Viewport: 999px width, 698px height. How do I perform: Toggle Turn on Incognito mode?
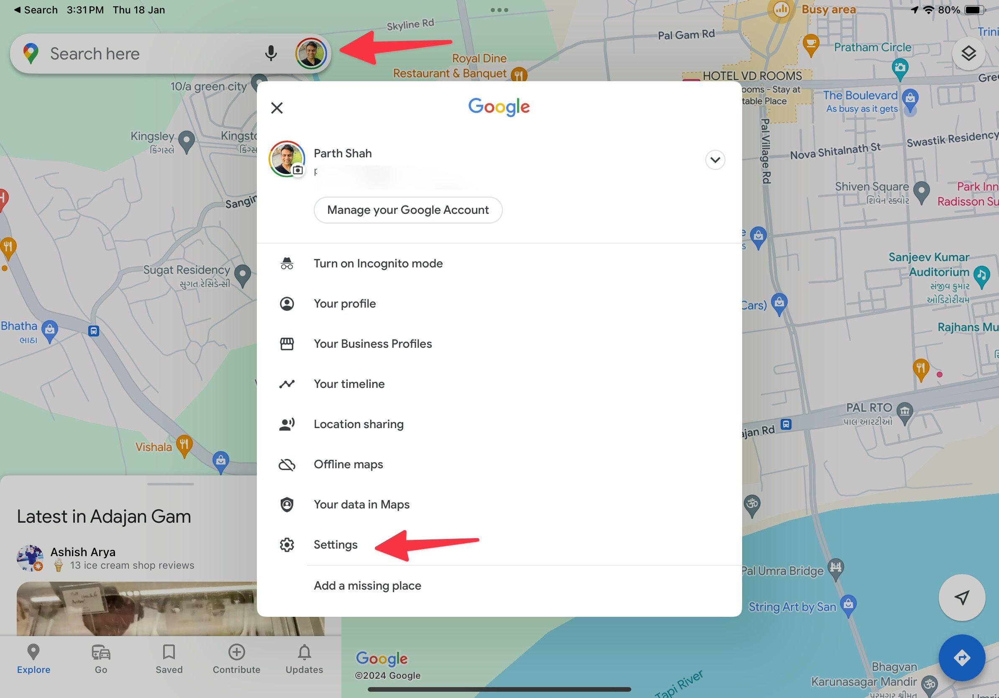(378, 263)
